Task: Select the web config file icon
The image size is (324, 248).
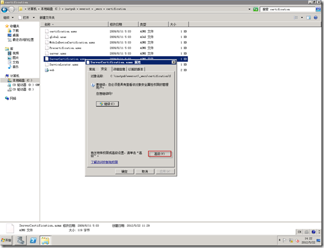Action: [x=47, y=70]
